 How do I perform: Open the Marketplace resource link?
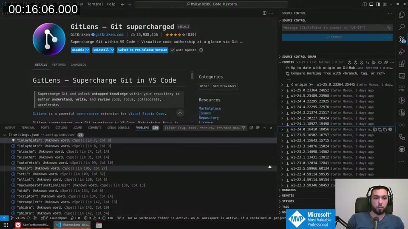(x=210, y=109)
